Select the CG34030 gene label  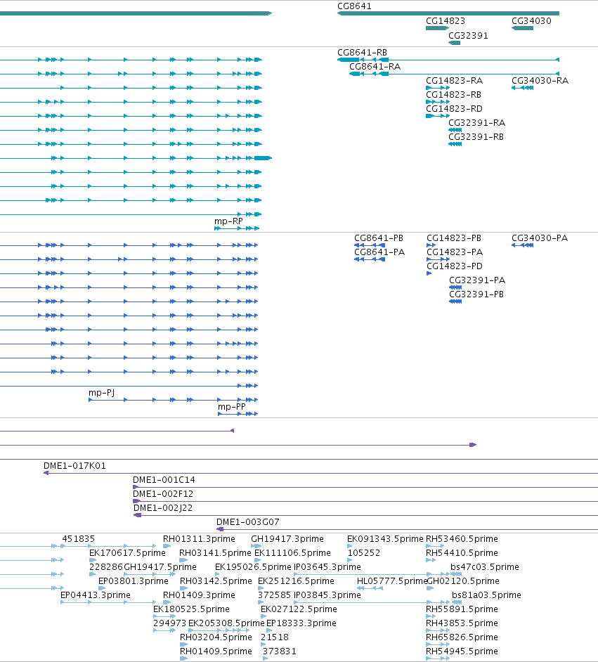pyautogui.click(x=531, y=21)
